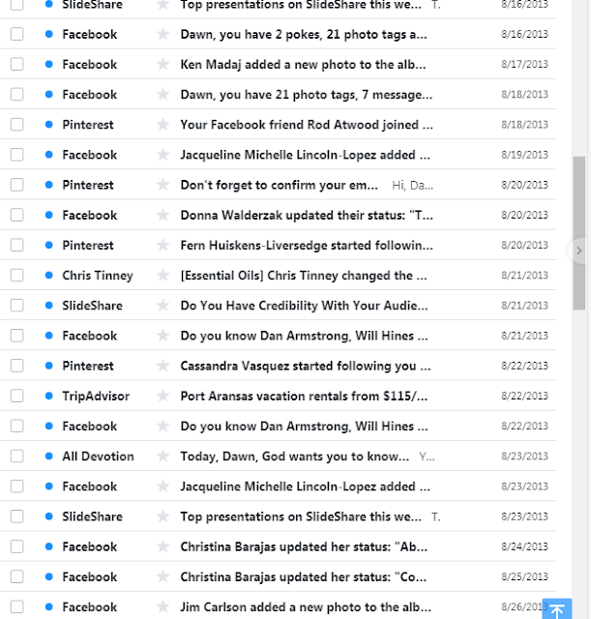Tick checkbox for Cassandra Vasquez email

tap(17, 366)
